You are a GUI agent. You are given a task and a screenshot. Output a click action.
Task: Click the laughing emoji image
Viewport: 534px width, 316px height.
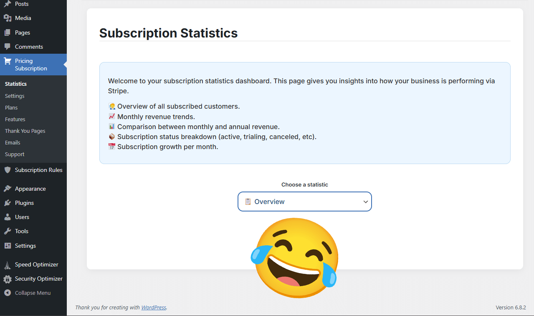294,257
